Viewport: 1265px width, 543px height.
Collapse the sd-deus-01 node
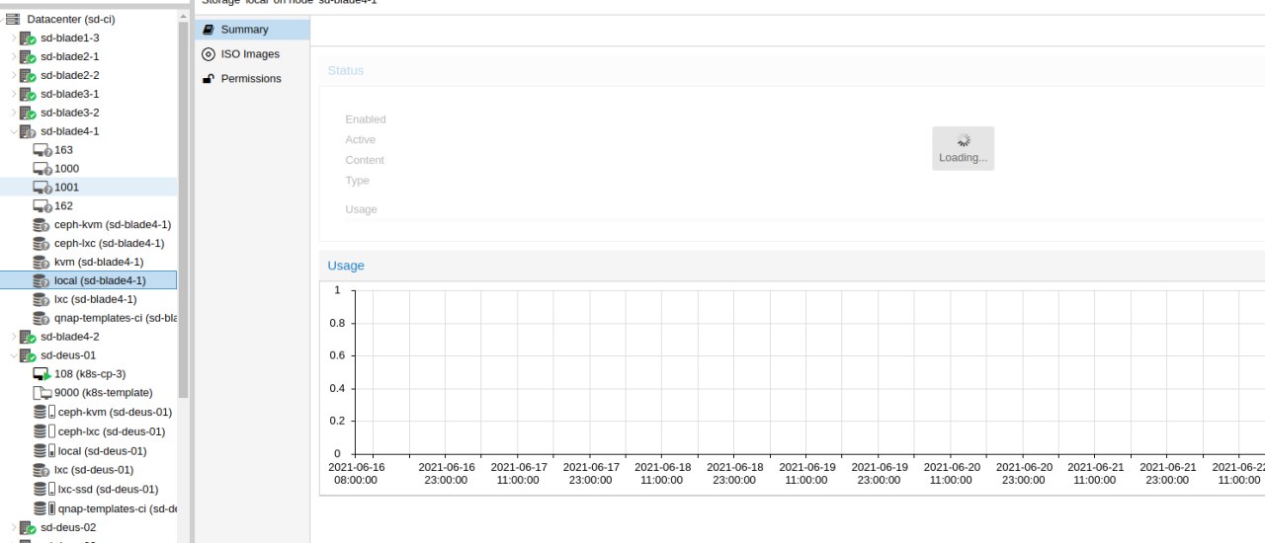click(13, 355)
